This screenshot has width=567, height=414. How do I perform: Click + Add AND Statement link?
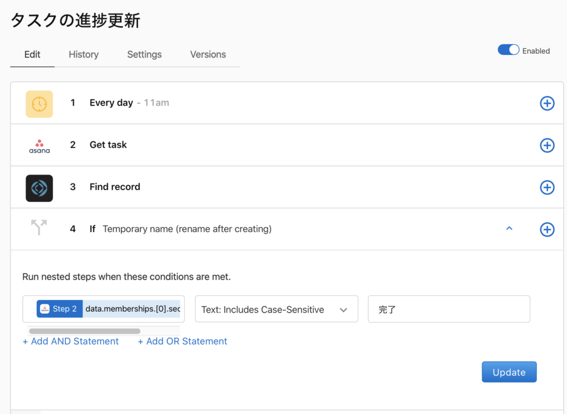(70, 341)
